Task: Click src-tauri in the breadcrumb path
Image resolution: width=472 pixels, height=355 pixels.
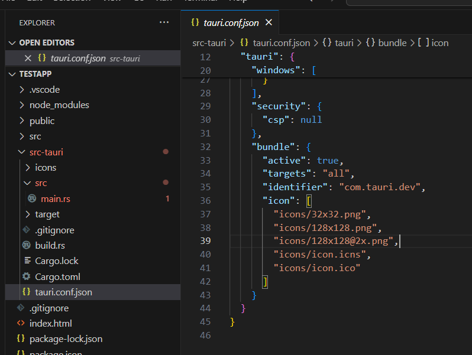Action: [209, 43]
